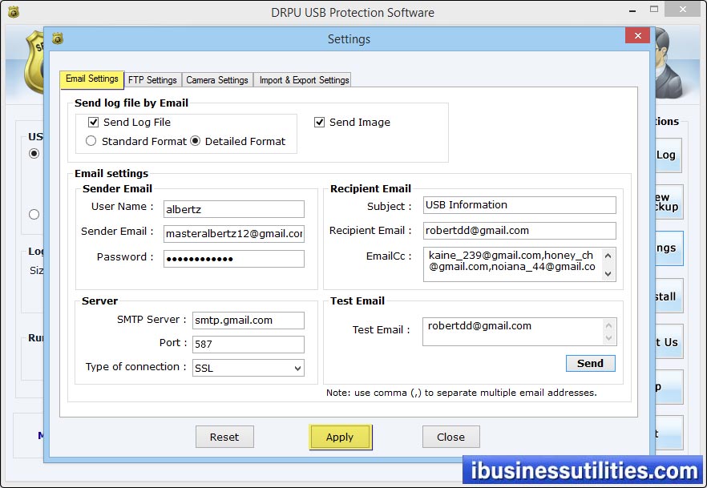Maximize the DRPU USB Protection window

point(654,9)
